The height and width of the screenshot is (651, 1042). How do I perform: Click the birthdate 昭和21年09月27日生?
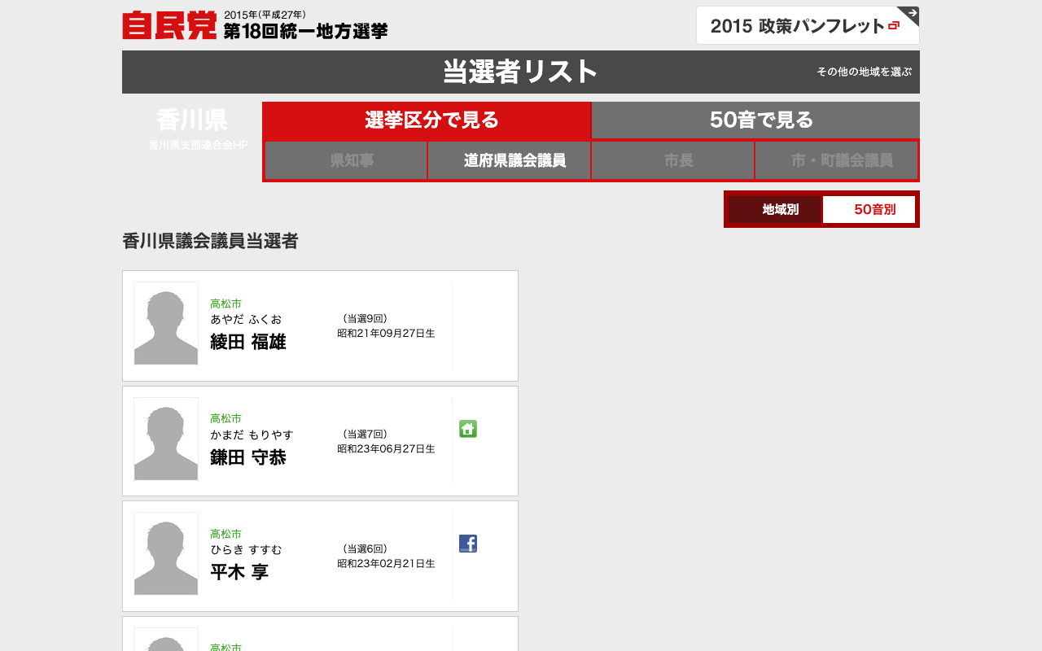coord(386,333)
